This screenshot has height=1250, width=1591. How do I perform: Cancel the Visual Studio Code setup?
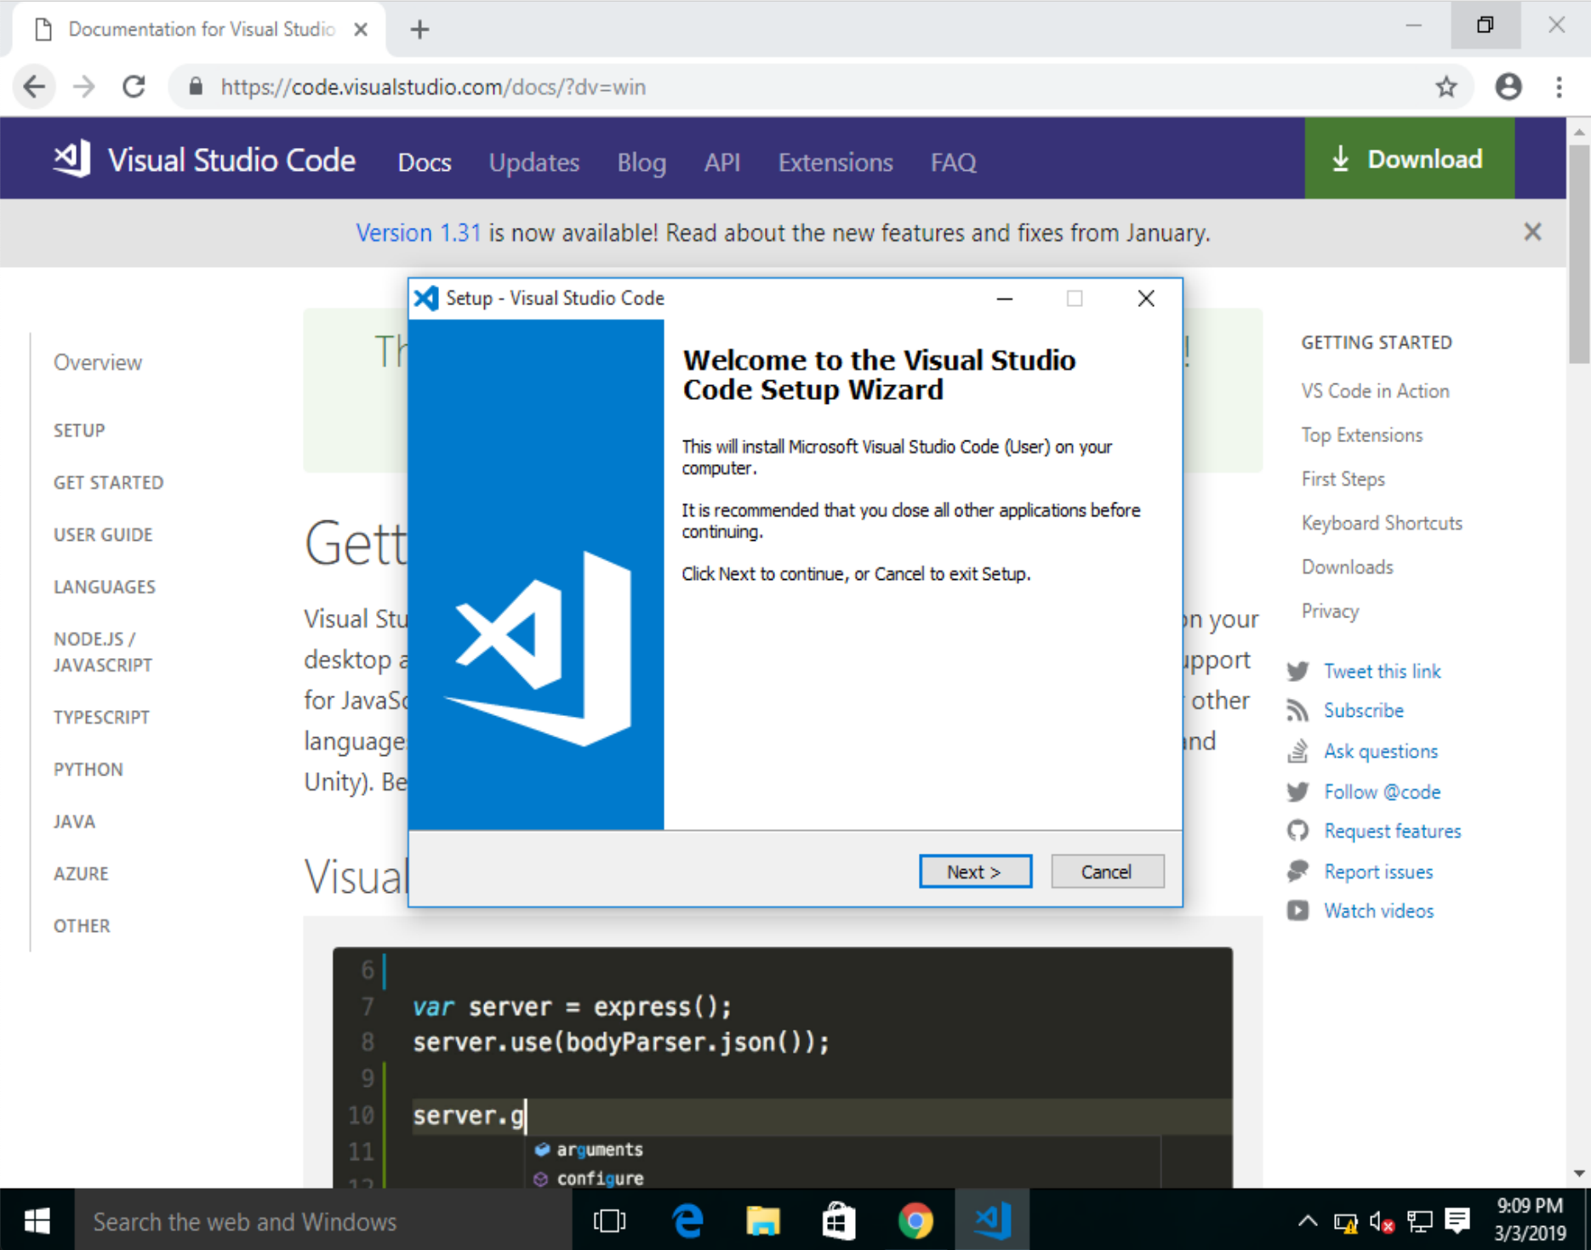point(1107,872)
